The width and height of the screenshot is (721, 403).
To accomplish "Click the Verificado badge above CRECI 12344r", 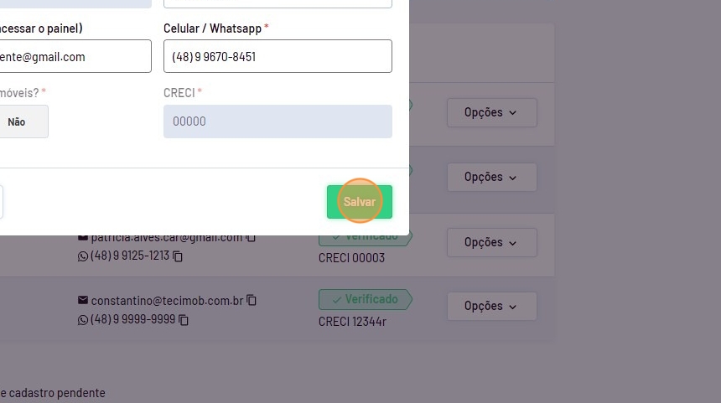I will pyautogui.click(x=364, y=299).
